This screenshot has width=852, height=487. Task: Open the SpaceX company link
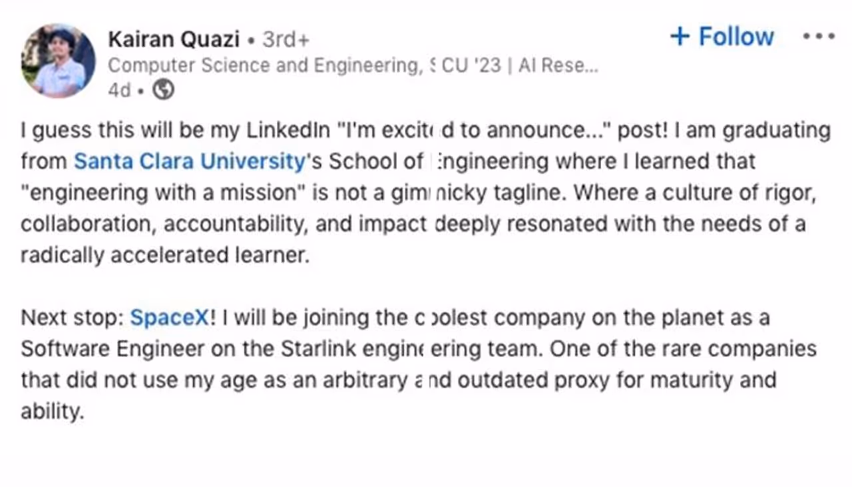pos(169,318)
